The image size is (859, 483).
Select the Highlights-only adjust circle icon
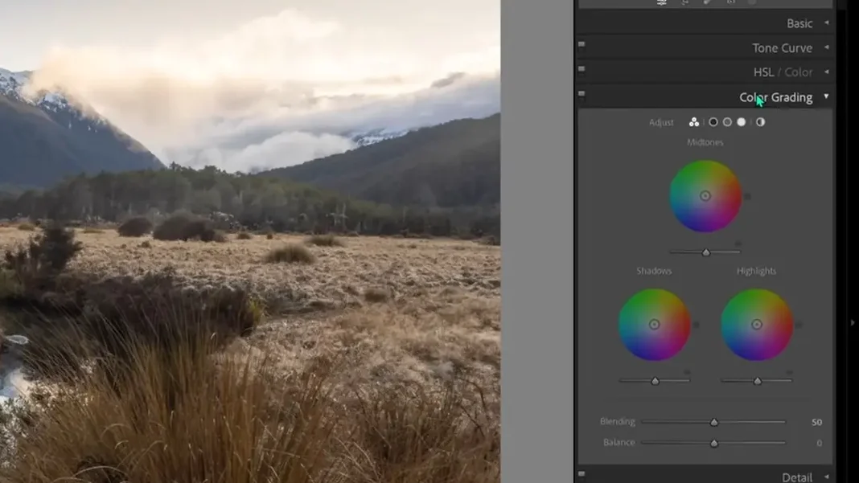(742, 122)
